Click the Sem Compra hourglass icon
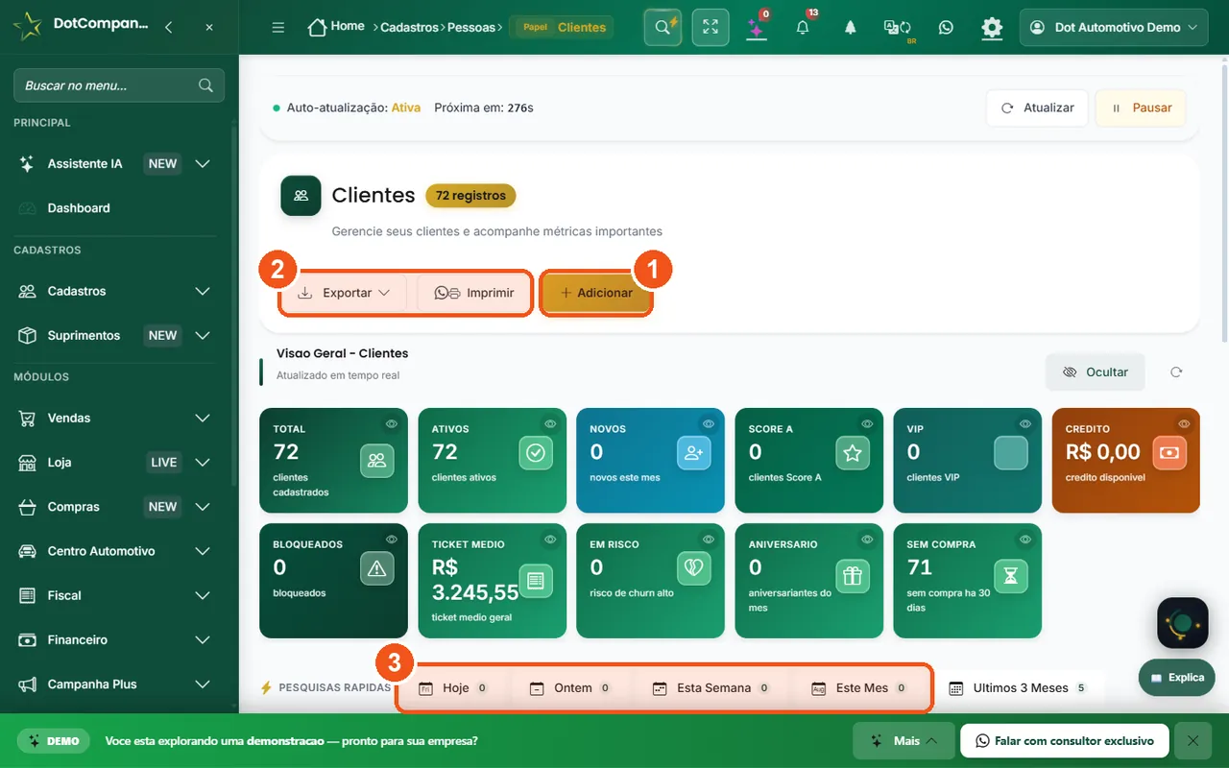The height and width of the screenshot is (768, 1229). pyautogui.click(x=1011, y=576)
